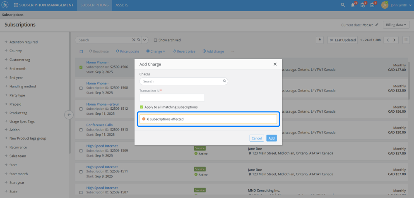This screenshot has width=414, height=198.
Task: Click the global search magnifier icon
Action: (x=342, y=5)
